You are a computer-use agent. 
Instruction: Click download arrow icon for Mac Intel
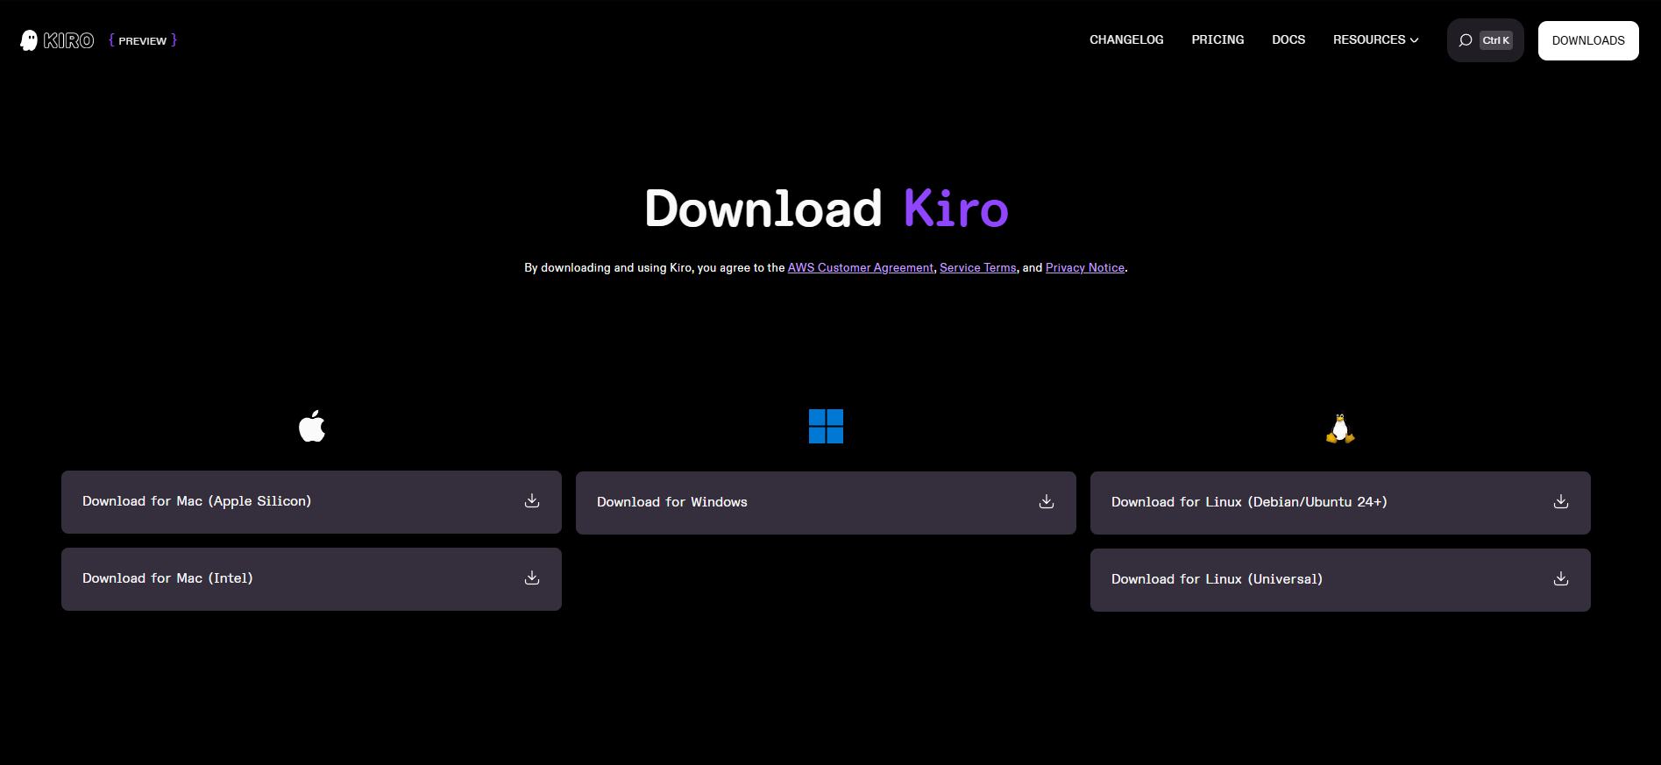point(532,577)
